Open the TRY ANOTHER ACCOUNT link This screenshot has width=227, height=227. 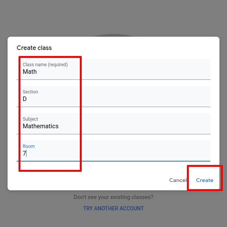click(113, 208)
